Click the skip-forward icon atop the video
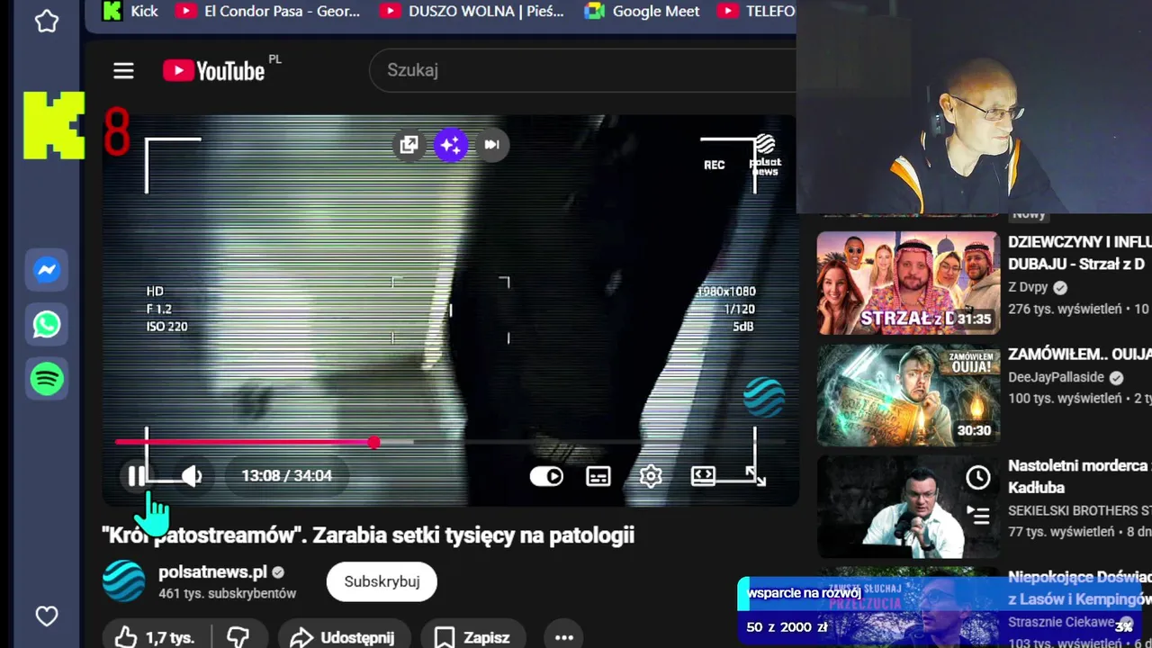The height and width of the screenshot is (648, 1152). 491,144
